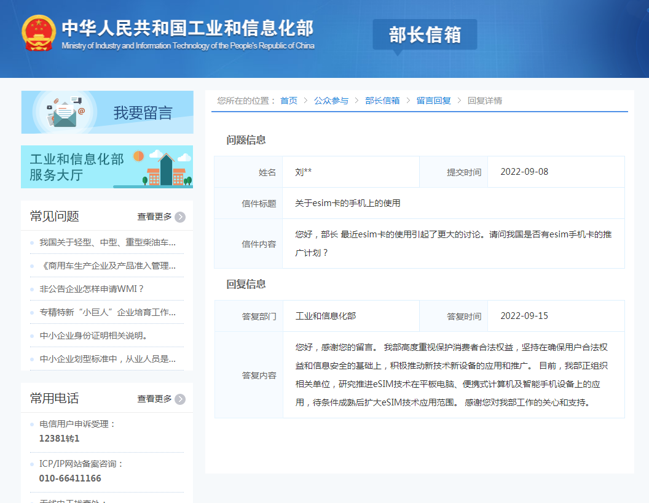Screen dimensions: 649x503
Task: Click 首页 in the breadcrumb navigation
Action: point(288,101)
